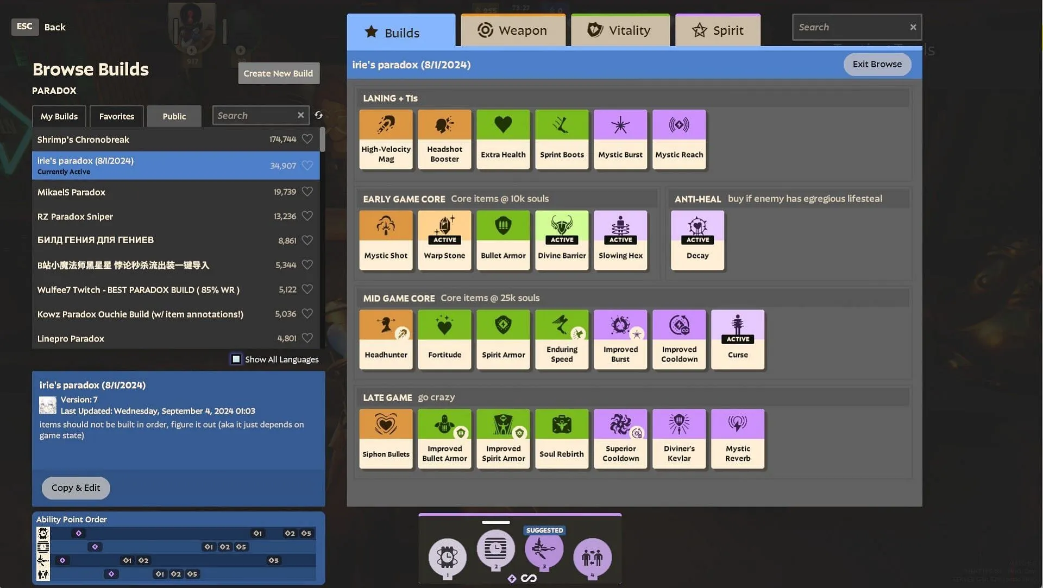
Task: Toggle favorite on Mikaels Paradox build
Action: (x=306, y=191)
